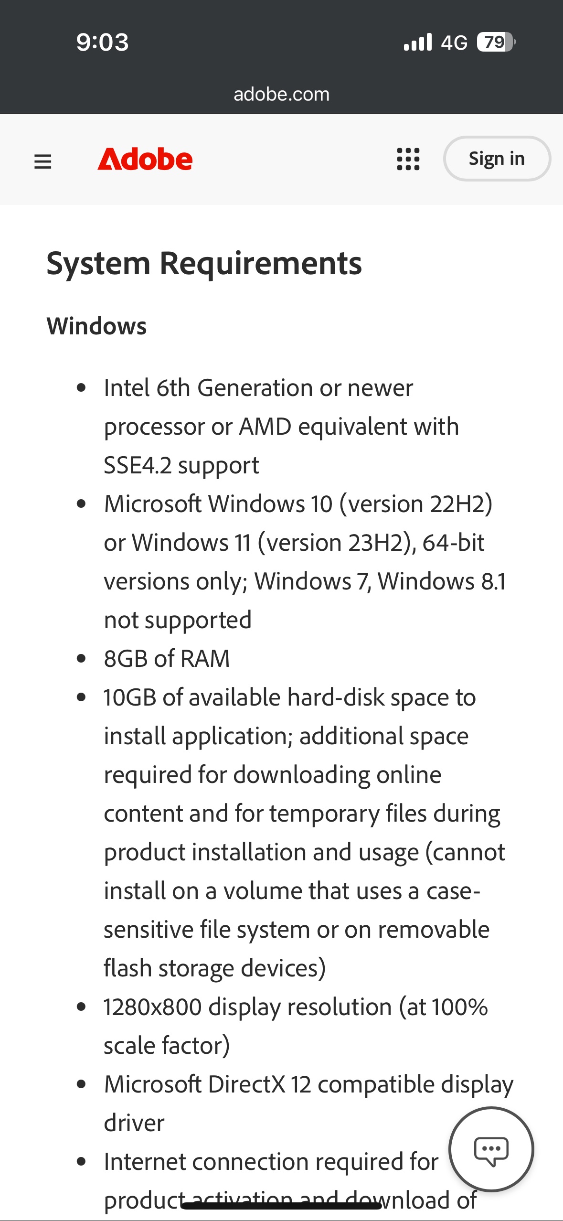Tap the red Adobe logo
Viewport: 563px width, 1221px height.
[x=145, y=160]
